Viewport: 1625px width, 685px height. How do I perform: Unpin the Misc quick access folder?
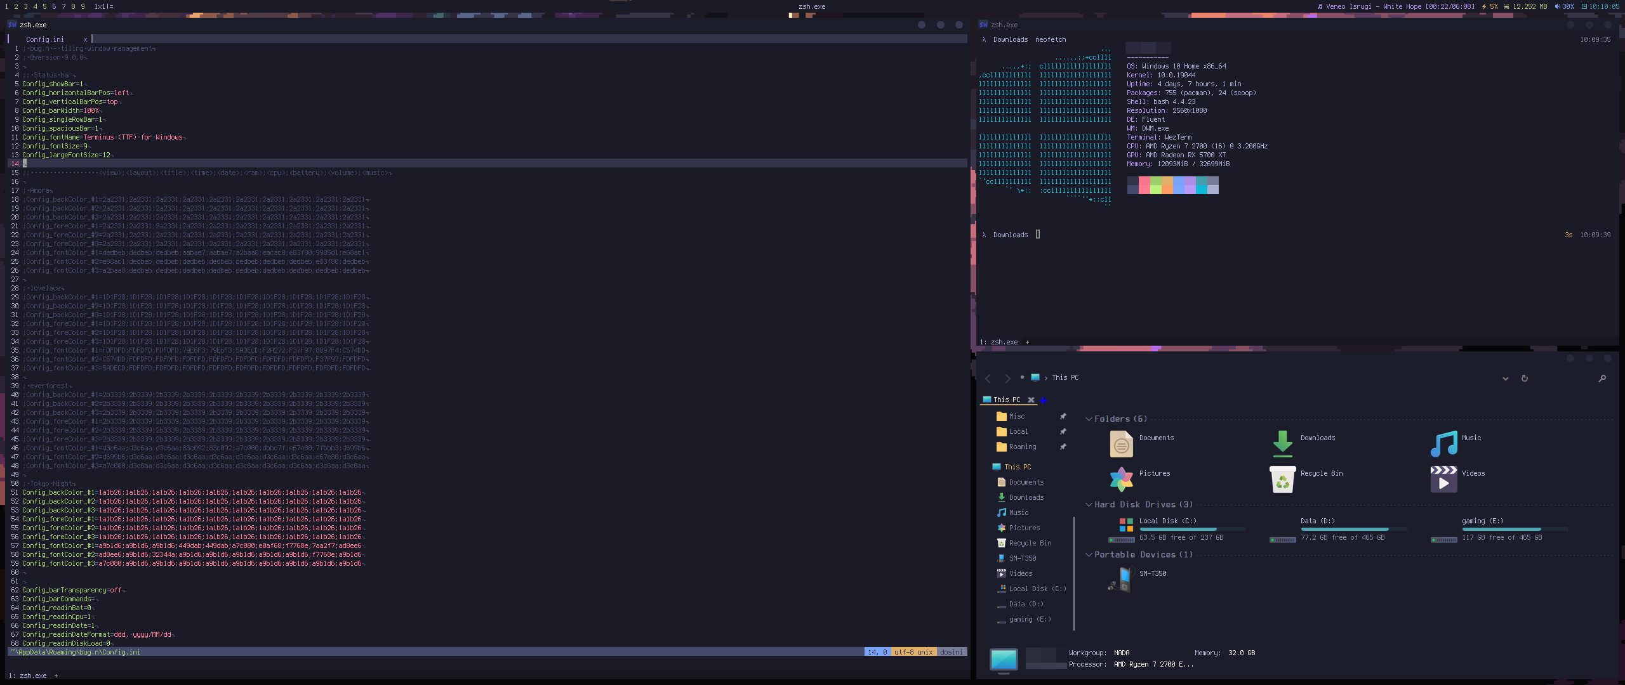pos(1063,416)
